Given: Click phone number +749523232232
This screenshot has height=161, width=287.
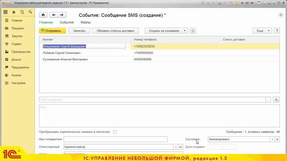Looking at the screenshot, I should point(144,47).
